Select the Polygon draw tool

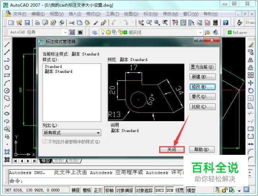tap(7, 67)
